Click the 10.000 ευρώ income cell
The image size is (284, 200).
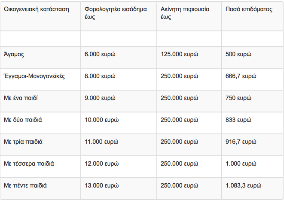[x=119, y=123]
